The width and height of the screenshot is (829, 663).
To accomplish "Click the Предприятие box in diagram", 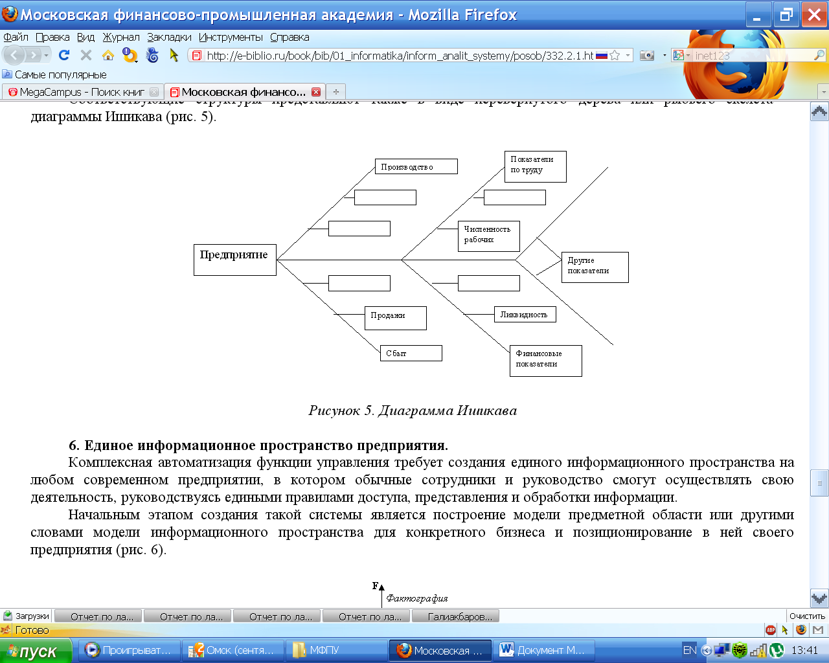I will click(x=235, y=260).
